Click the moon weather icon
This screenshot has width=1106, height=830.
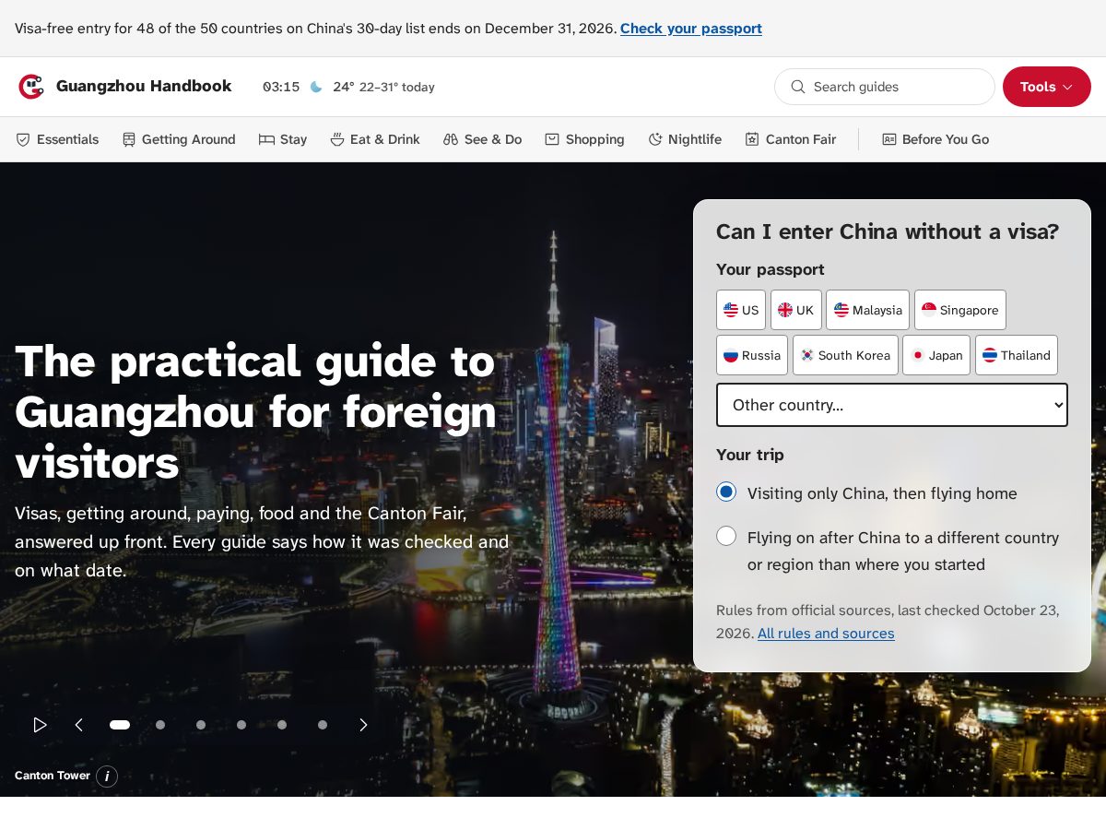point(316,87)
